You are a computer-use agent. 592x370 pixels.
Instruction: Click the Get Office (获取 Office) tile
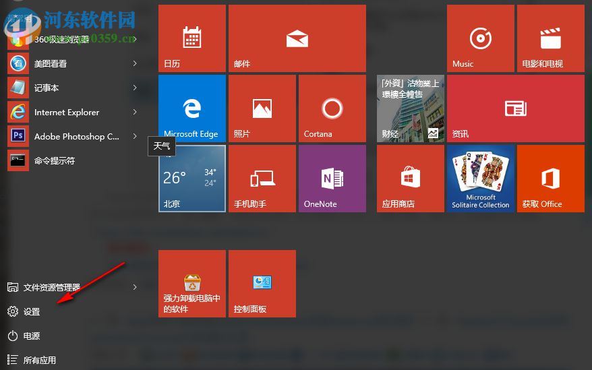[550, 179]
